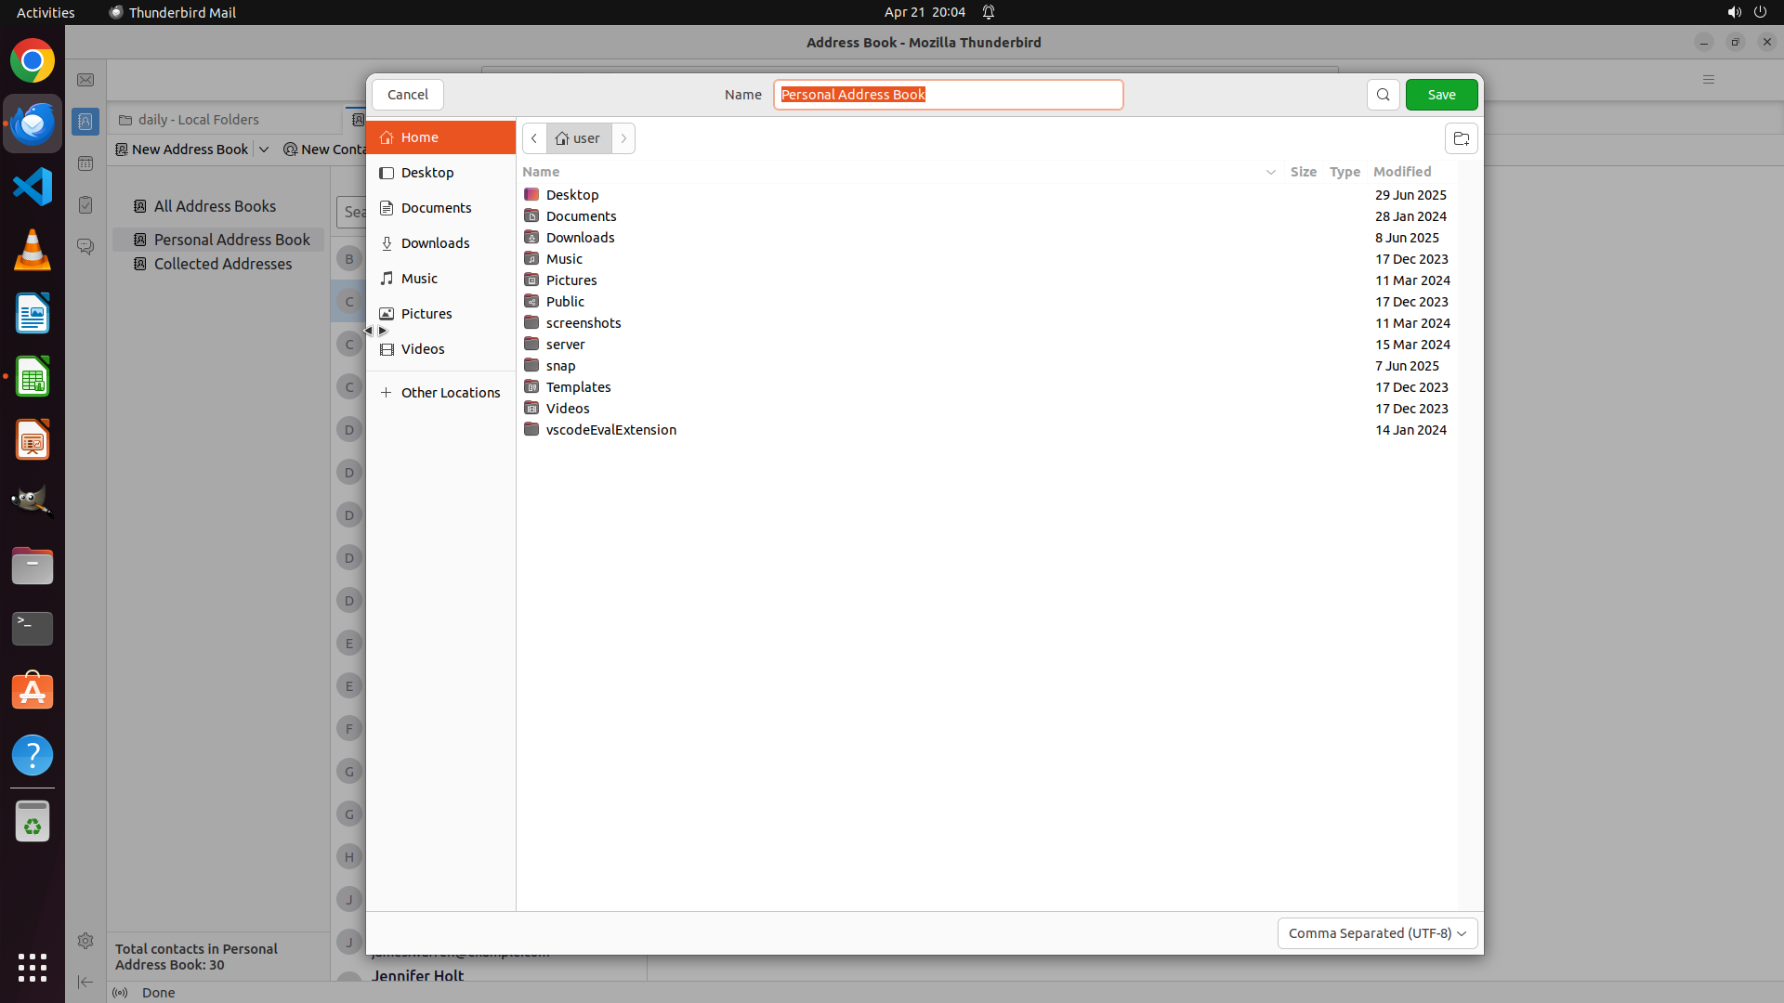1784x1003 pixels.
Task: Click the file Name input field
Action: [x=948, y=95]
